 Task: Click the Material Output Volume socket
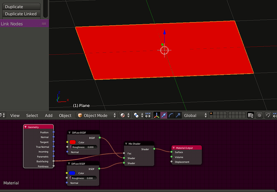point(171,157)
